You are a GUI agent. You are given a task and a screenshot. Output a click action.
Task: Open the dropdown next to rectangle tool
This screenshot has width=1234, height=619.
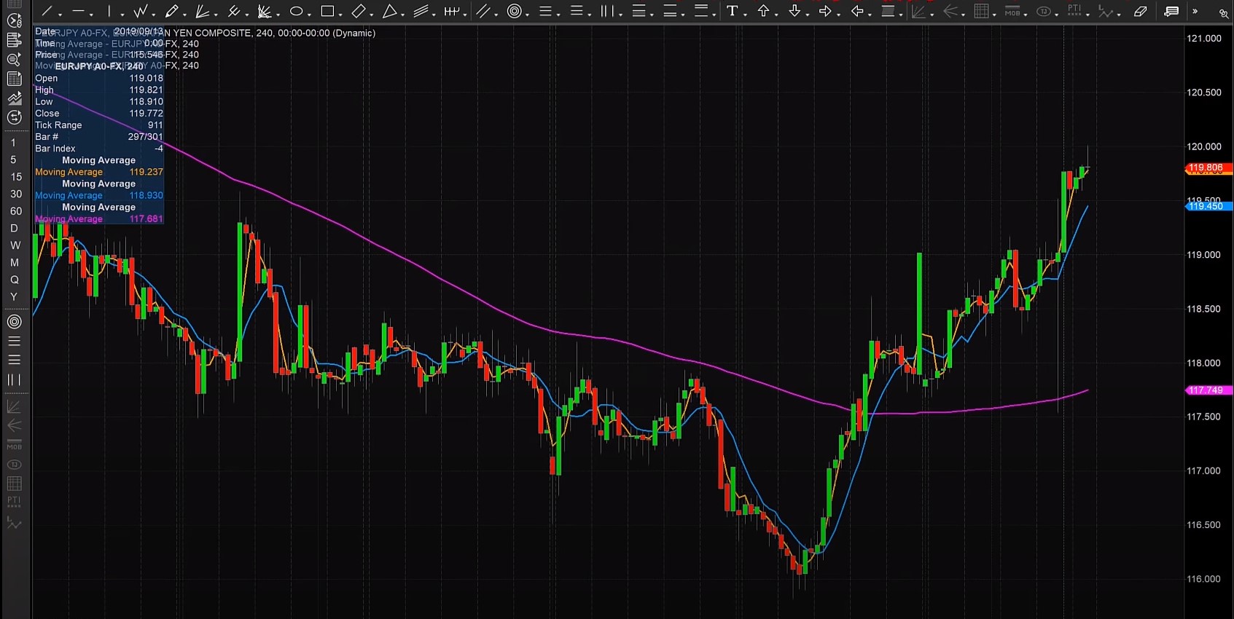coord(341,14)
